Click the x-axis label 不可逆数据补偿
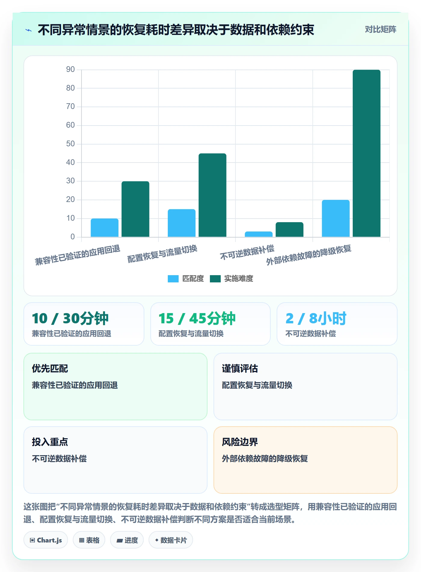 [247, 252]
